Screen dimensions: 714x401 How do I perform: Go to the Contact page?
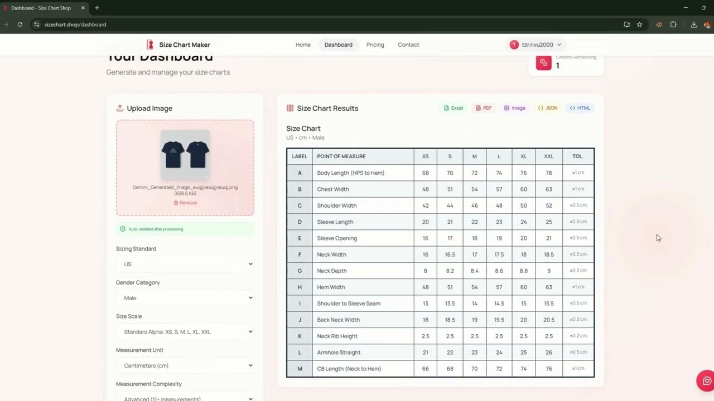pos(408,45)
